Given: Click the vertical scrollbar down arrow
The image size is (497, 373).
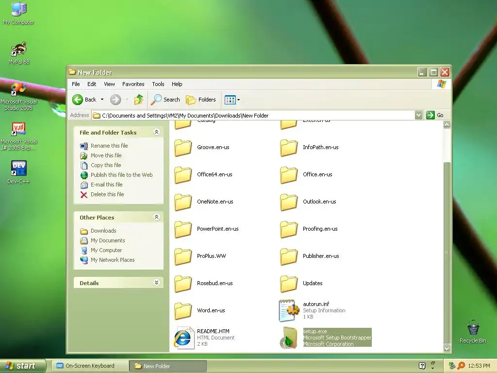Looking at the screenshot, I should 447,348.
